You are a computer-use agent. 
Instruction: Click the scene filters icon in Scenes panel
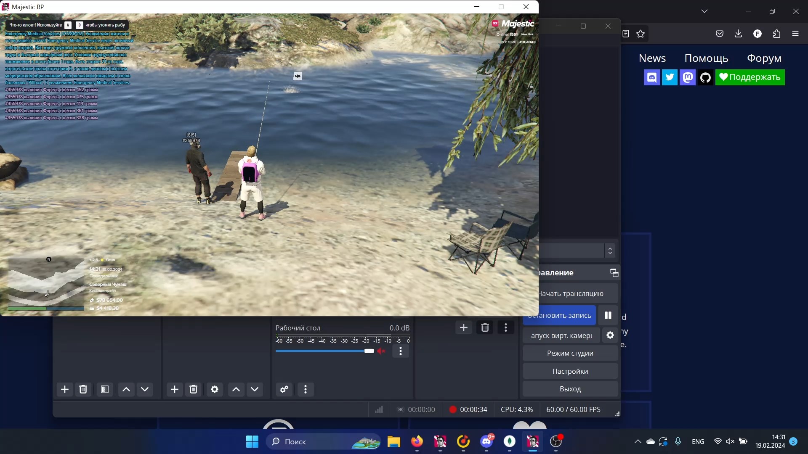[x=105, y=389]
